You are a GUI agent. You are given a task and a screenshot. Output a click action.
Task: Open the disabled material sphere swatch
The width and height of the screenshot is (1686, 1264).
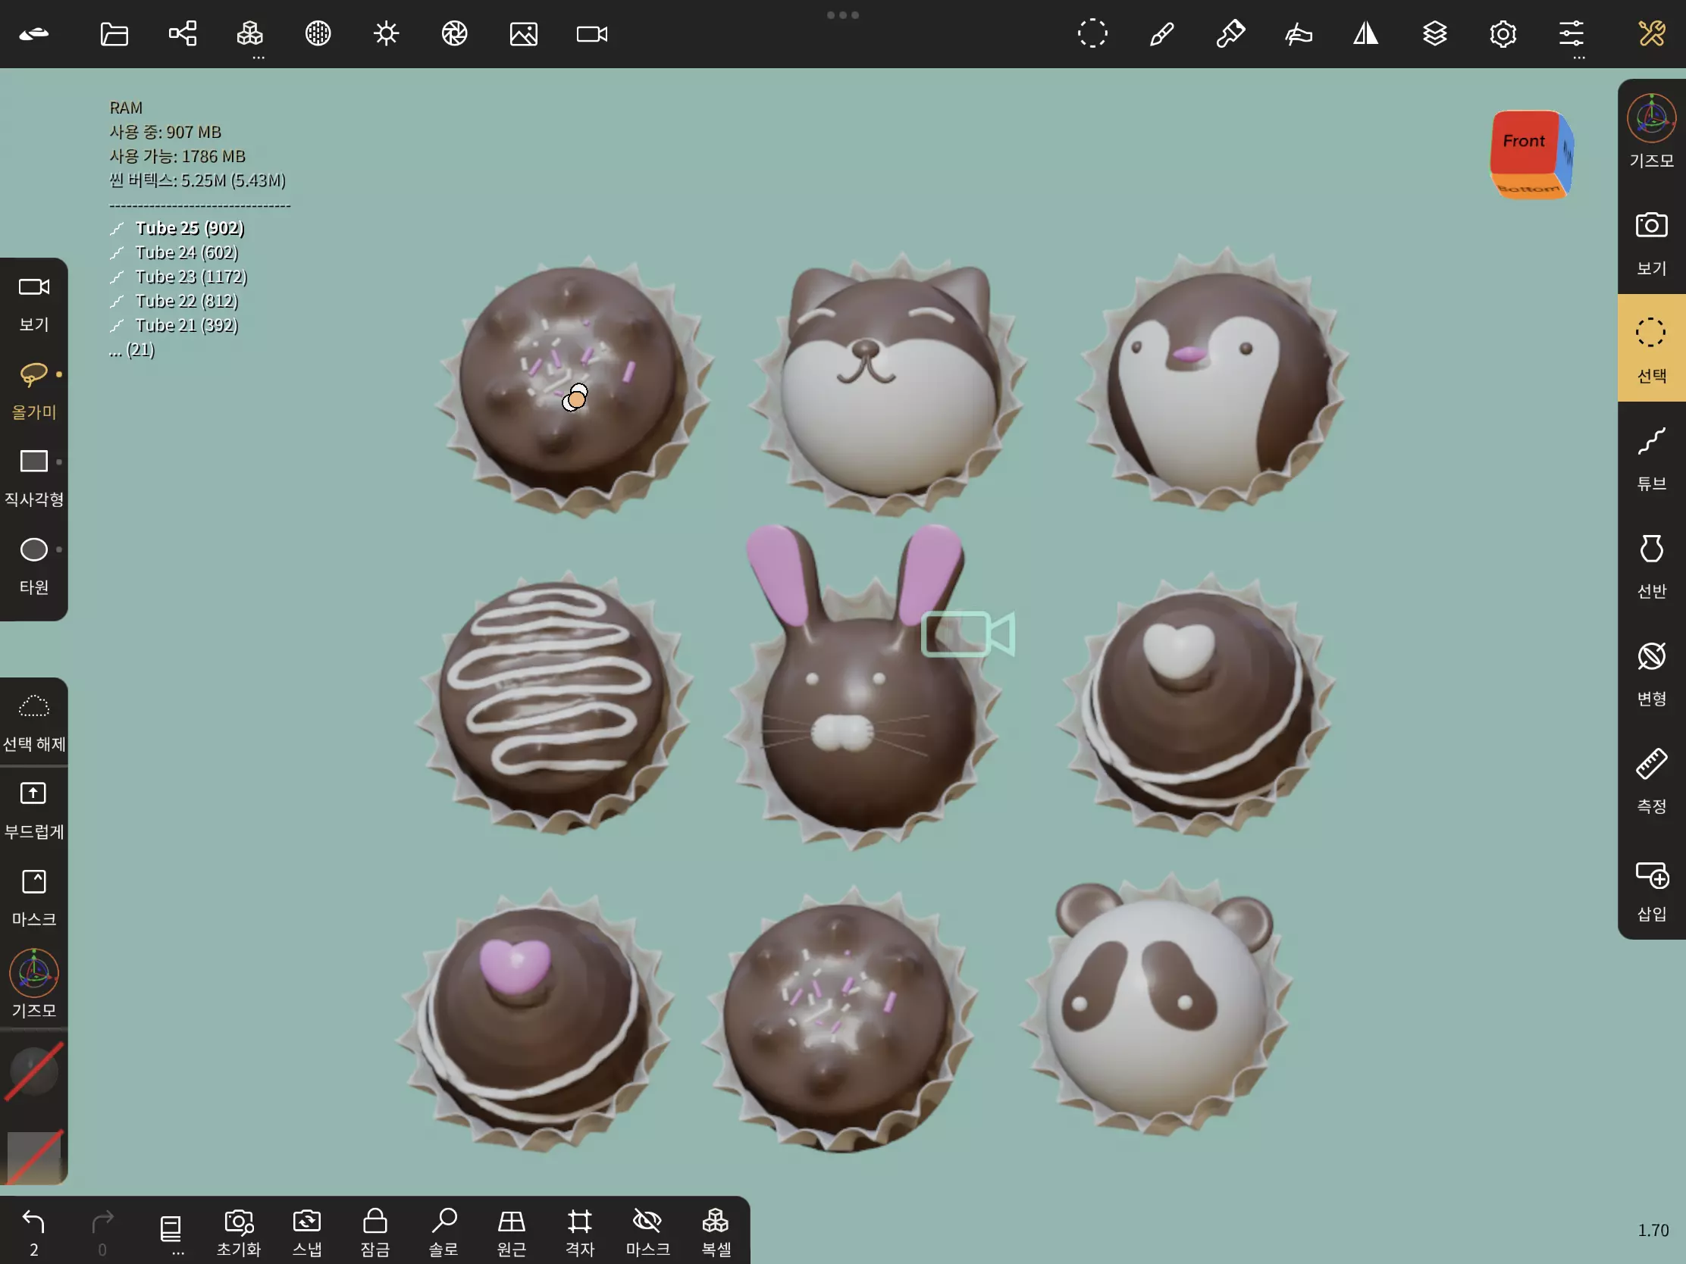(x=33, y=1072)
